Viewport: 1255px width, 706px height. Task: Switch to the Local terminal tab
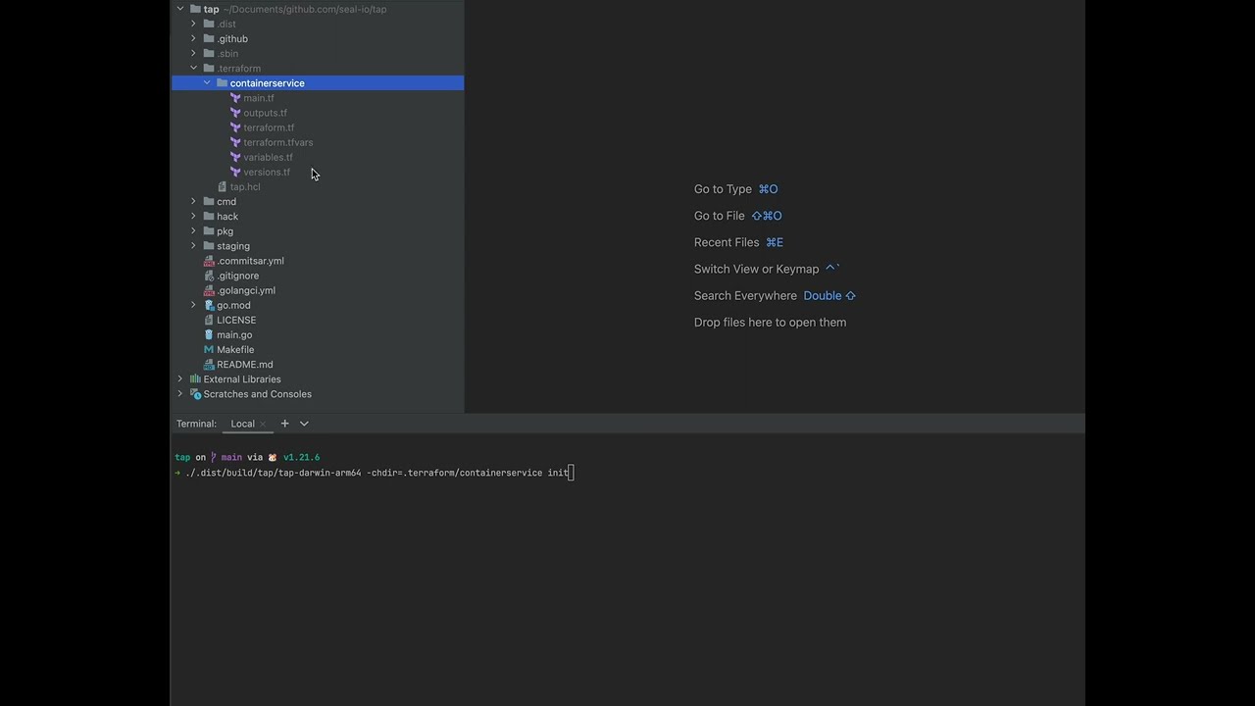(x=242, y=424)
